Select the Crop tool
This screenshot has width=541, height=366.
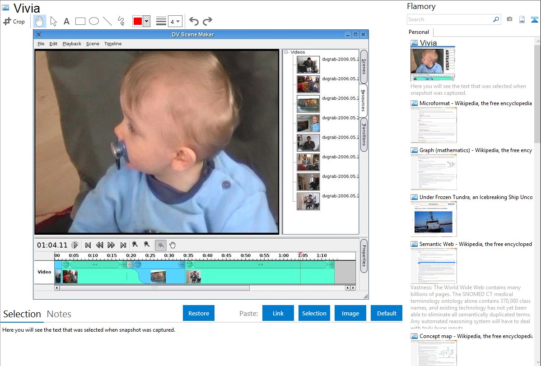pyautogui.click(x=14, y=21)
